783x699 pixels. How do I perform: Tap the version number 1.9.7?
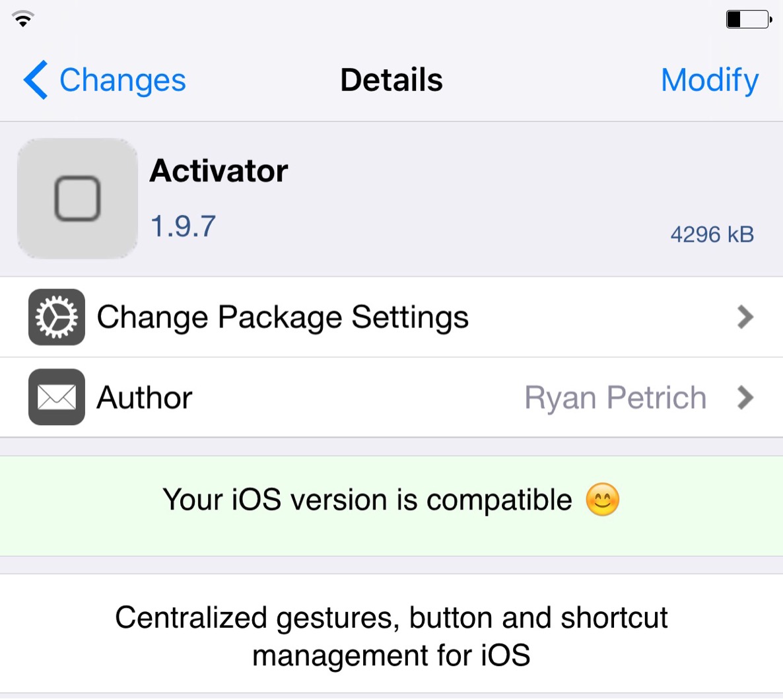click(x=183, y=226)
